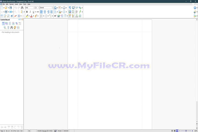Center align the paragraph
The height and width of the screenshot is (132, 198).
(x=45, y=12)
